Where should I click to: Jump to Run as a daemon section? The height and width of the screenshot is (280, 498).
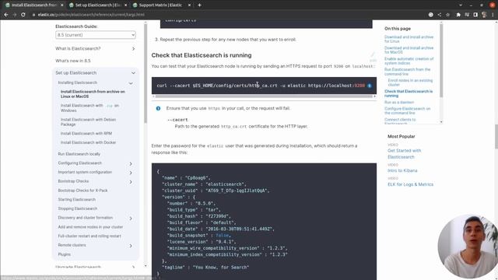(399, 102)
